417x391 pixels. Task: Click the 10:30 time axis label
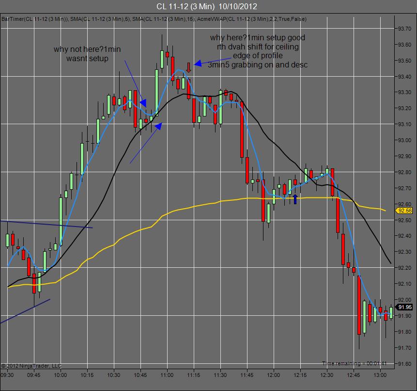(113, 375)
